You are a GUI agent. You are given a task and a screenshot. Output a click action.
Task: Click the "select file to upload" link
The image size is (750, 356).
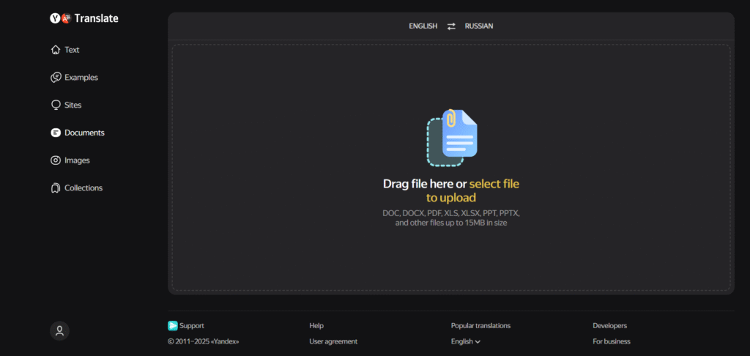pyautogui.click(x=494, y=184)
